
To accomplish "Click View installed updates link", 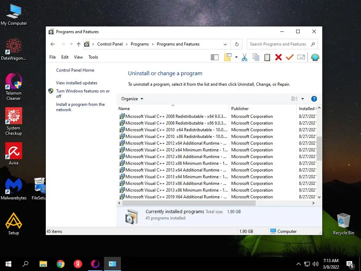I will click(x=77, y=83).
